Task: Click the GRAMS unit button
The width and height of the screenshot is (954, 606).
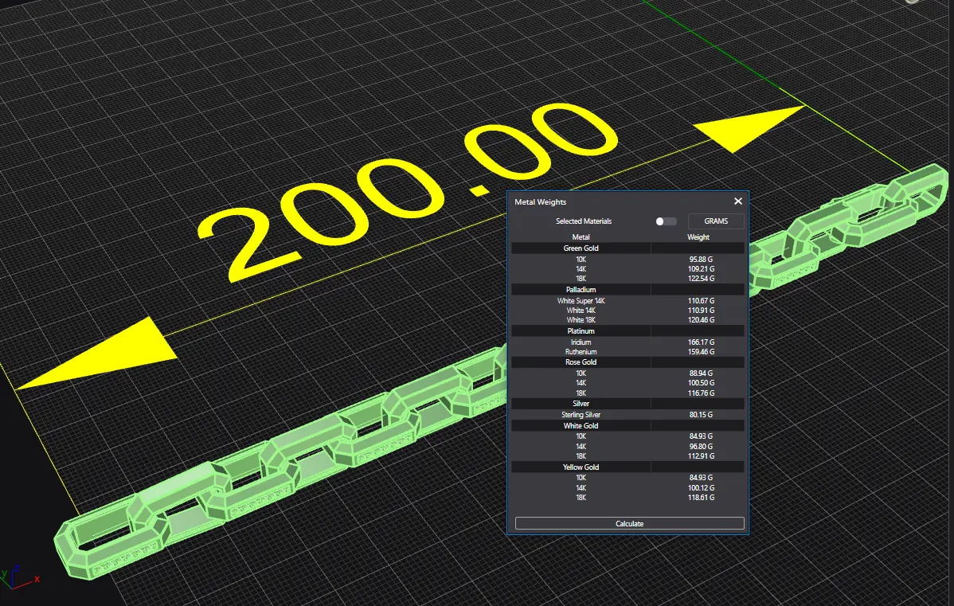Action: (x=716, y=221)
